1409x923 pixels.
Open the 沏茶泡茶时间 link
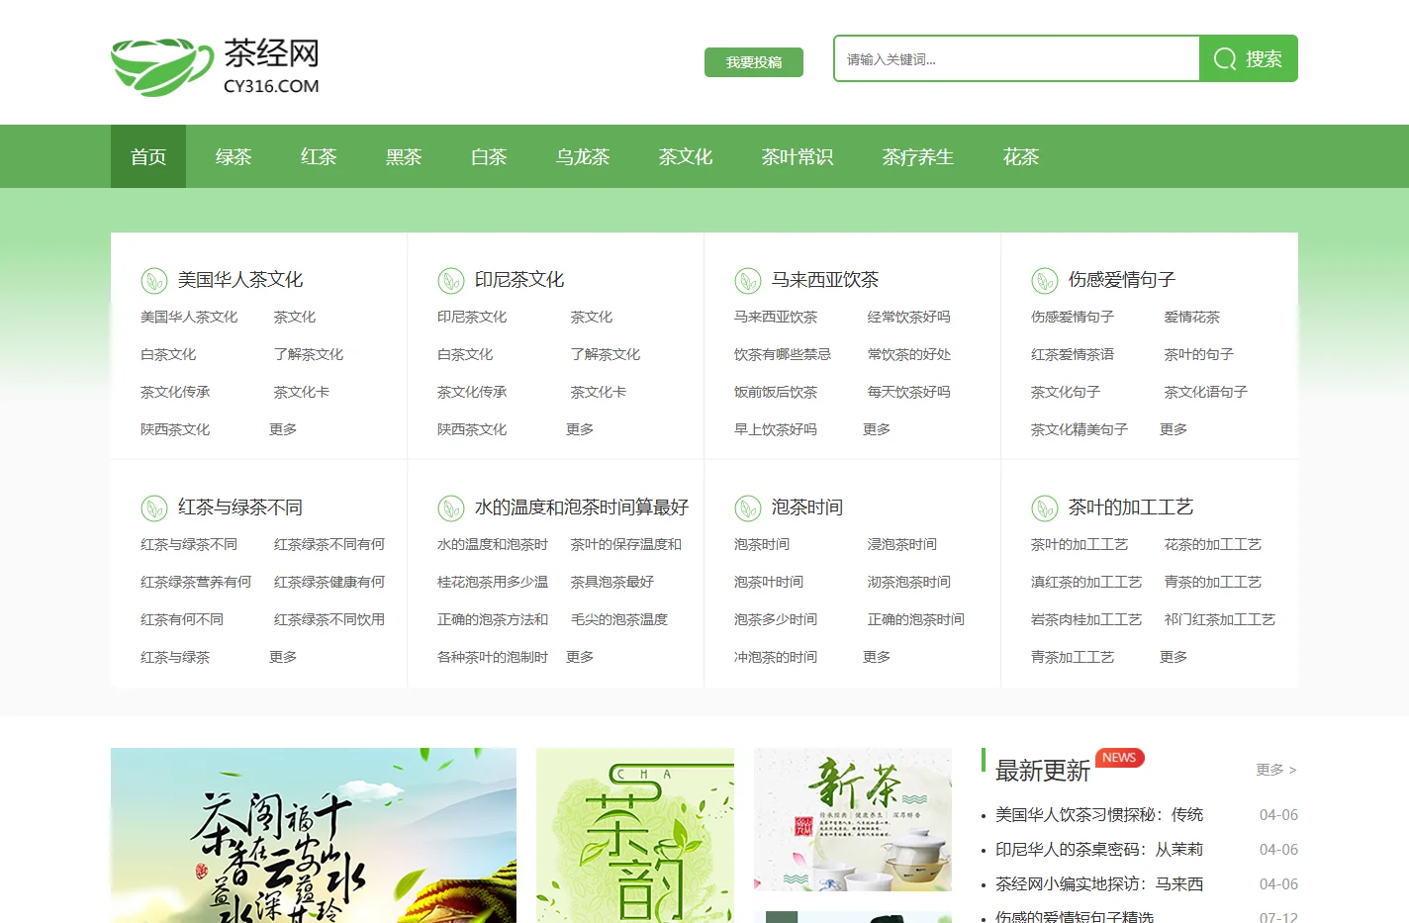909,582
